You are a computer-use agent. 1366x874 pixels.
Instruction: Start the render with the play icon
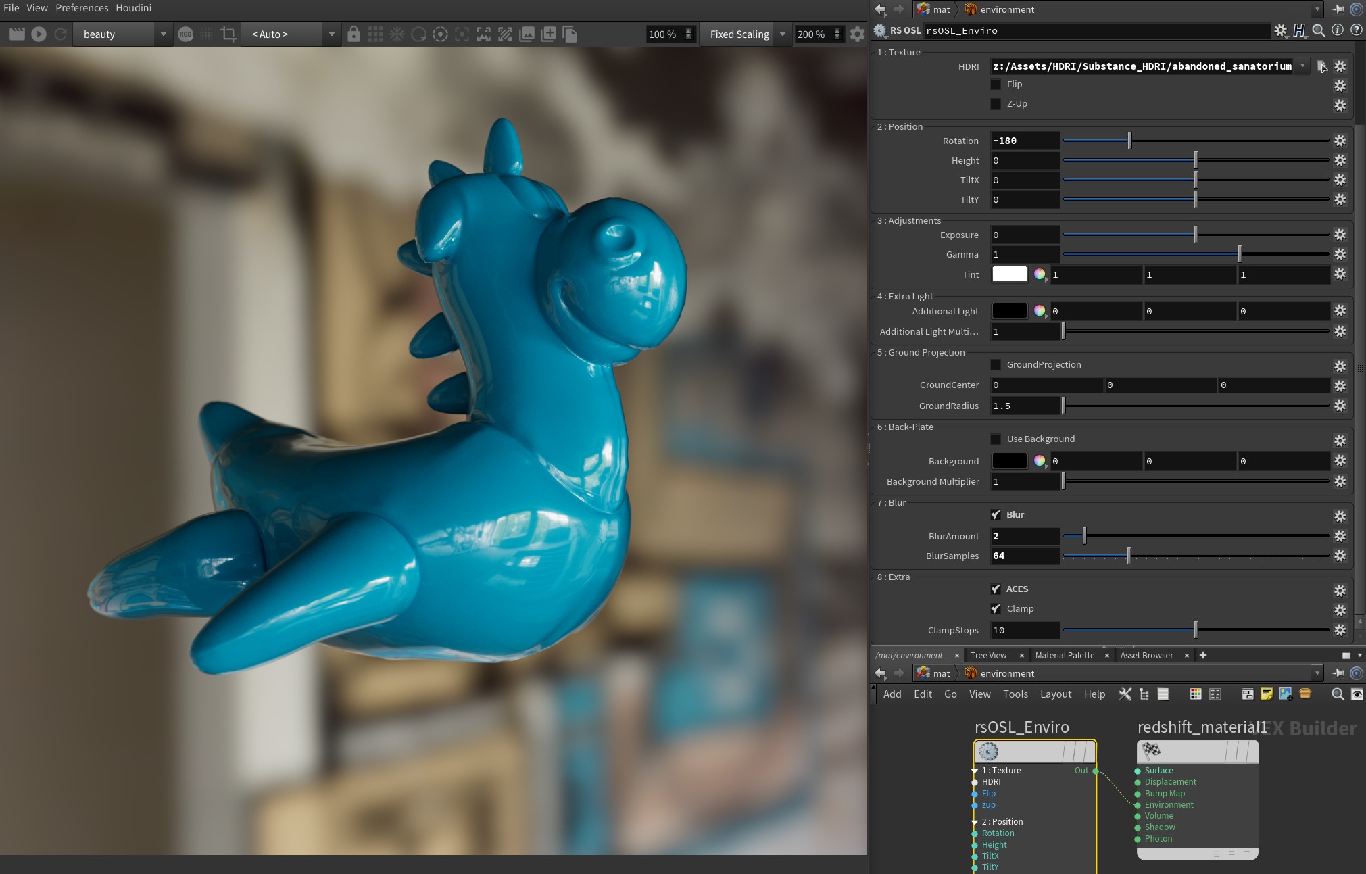click(x=39, y=34)
